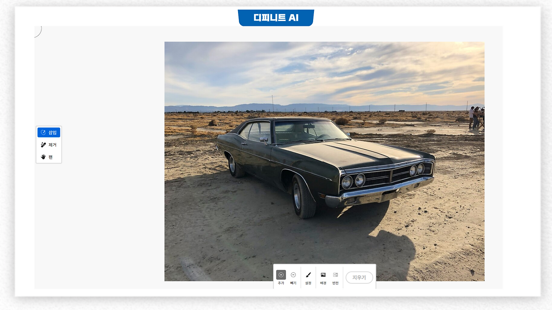Activate the 팬 hand tool
Viewport: 552px width, 310px height.
coord(49,157)
